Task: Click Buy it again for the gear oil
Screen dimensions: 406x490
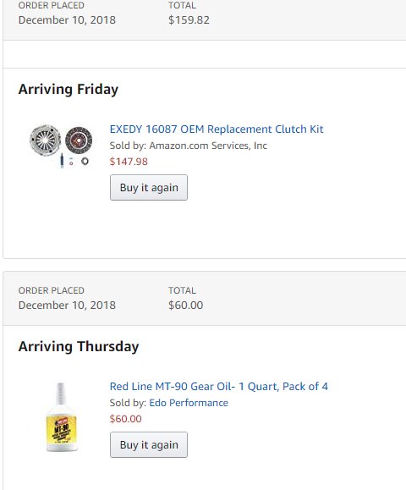Action: [x=149, y=444]
